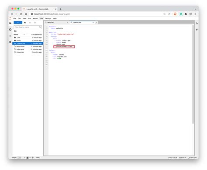Click the terminal sessions status bar icon
Image resolution: width=207 pixels, height=170 pixels.
click(x=28, y=157)
